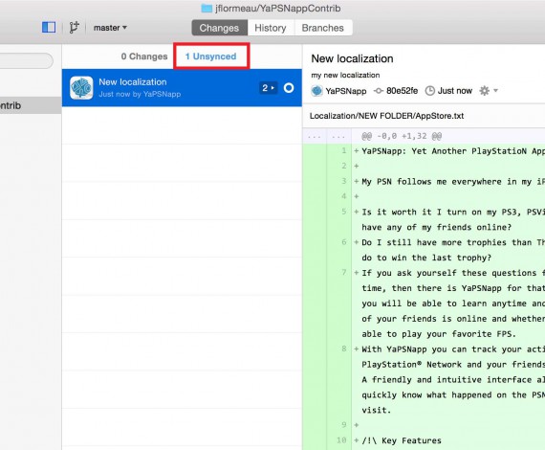The image size is (545, 450).
Task: Select the repository item ending in 'ntrib'
Action: [x=31, y=105]
